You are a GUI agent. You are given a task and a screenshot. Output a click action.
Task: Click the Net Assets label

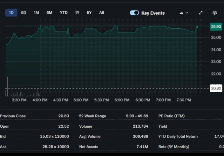(89, 146)
